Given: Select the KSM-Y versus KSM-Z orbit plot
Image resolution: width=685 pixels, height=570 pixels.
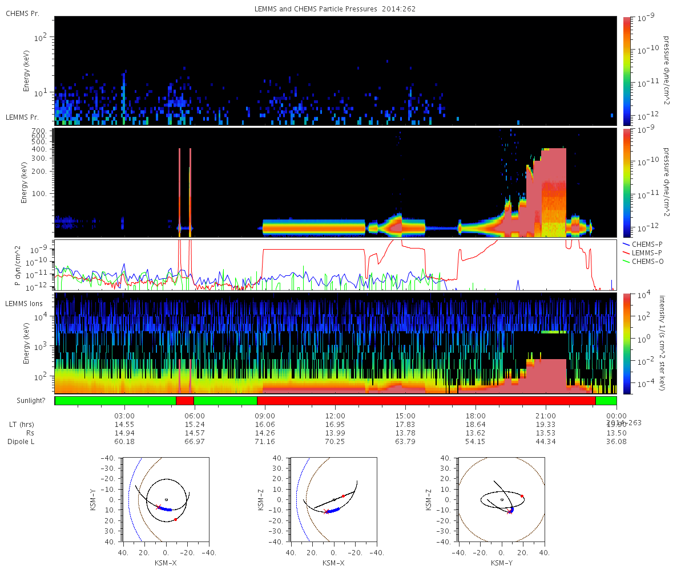Looking at the screenshot, I should click(x=502, y=500).
